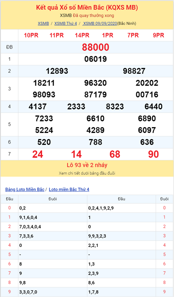The width and height of the screenshot is (174, 297).
Task: Open the Loto miền Bắc Thứ 4 link
Action: pos(69,190)
